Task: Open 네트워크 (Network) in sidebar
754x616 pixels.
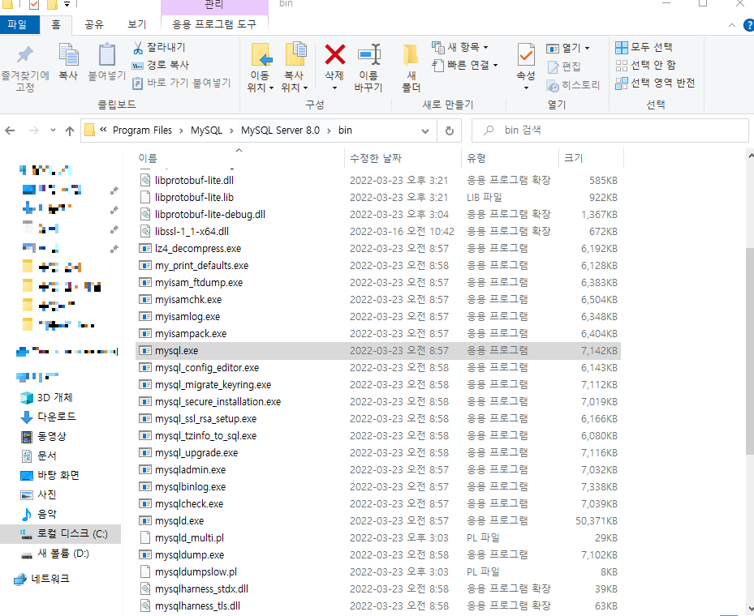Action: (x=41, y=579)
